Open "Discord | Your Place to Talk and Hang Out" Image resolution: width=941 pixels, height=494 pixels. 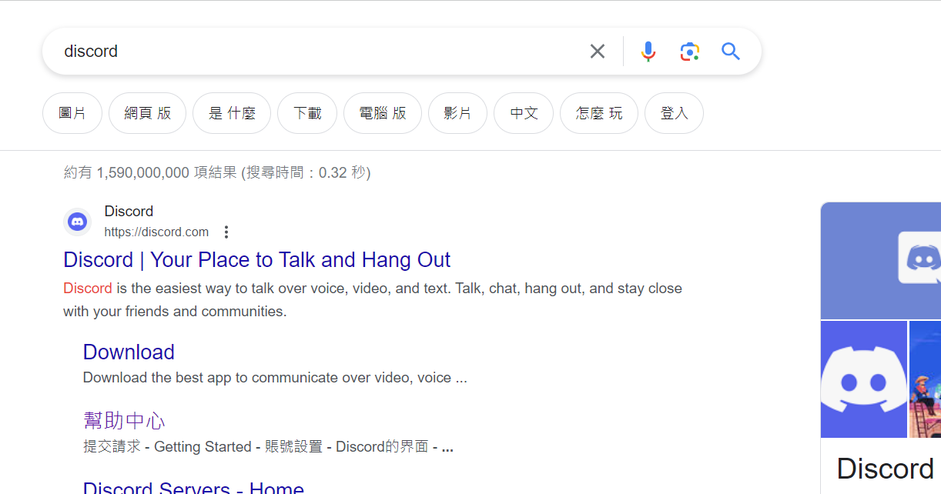pos(256,260)
